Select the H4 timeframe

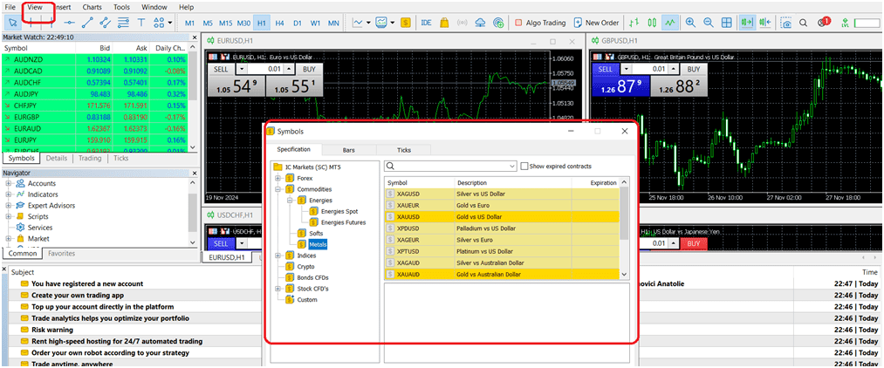279,23
